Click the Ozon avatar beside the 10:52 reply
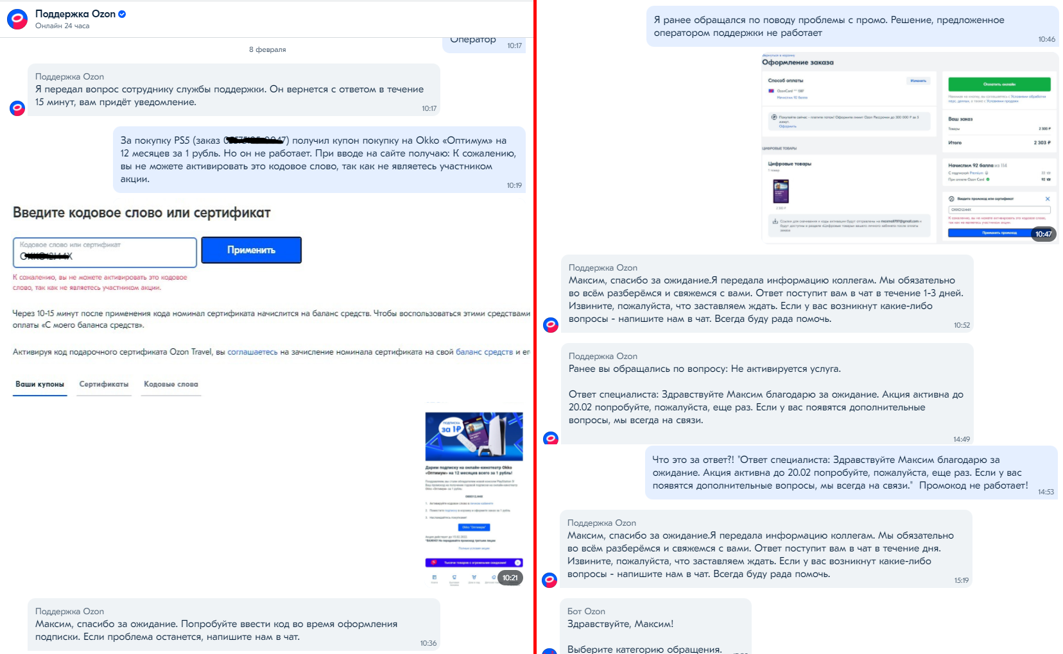The image size is (1063, 654). click(551, 325)
